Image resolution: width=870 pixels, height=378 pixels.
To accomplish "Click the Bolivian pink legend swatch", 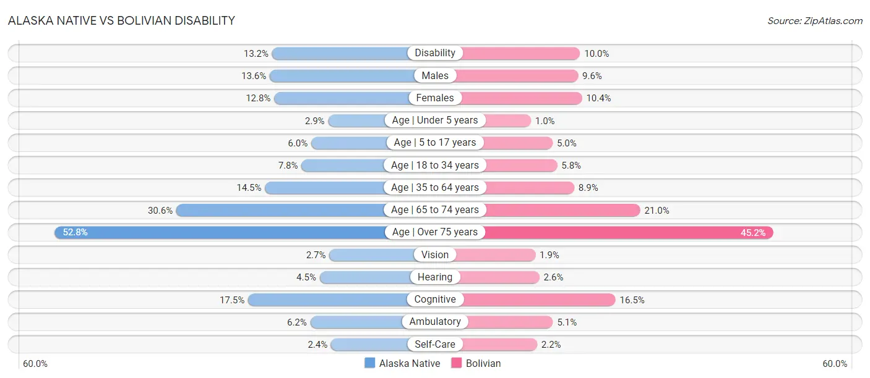I will click(x=457, y=363).
